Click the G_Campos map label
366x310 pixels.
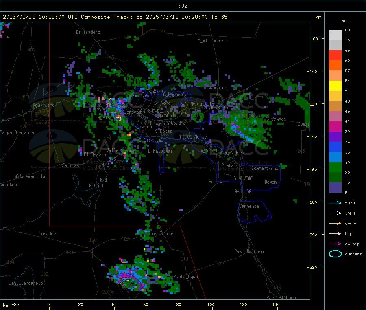click(x=276, y=119)
